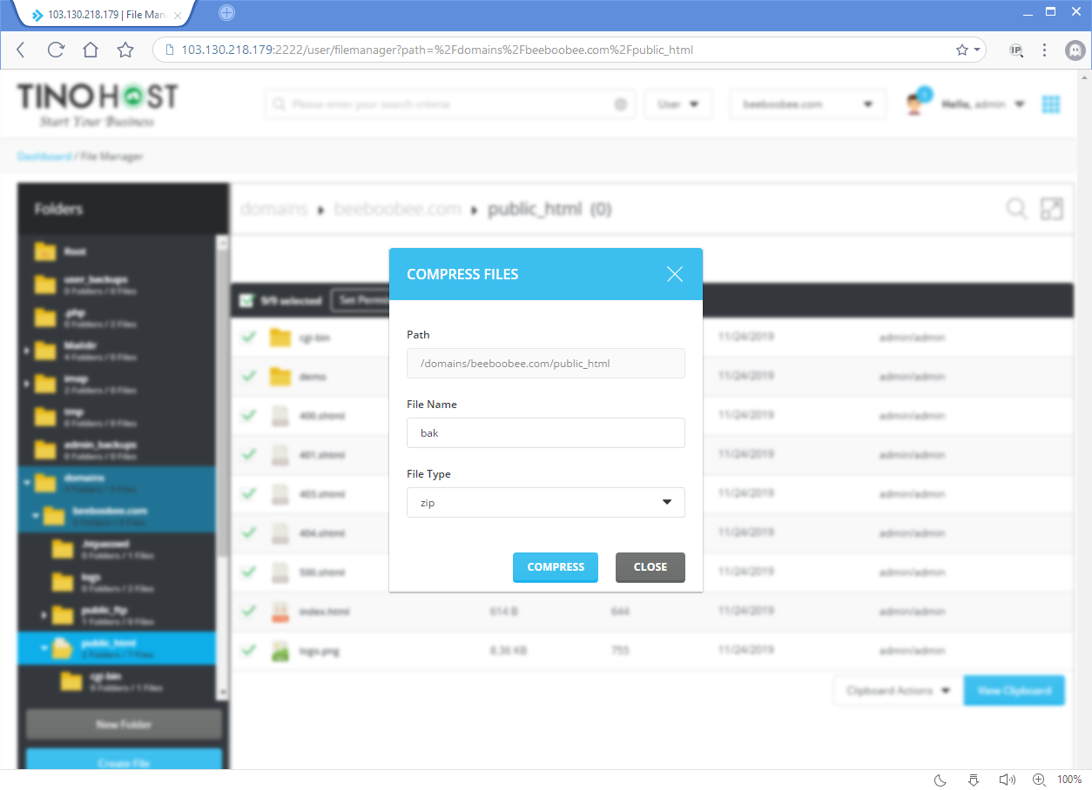Click the TinoHost logo
1092x790 pixels.
pos(96,100)
